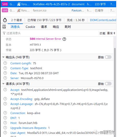The image size is (118, 137).
Task: Click the toggle panel icon beside 消息头 tab
Action: (x=4, y=27)
